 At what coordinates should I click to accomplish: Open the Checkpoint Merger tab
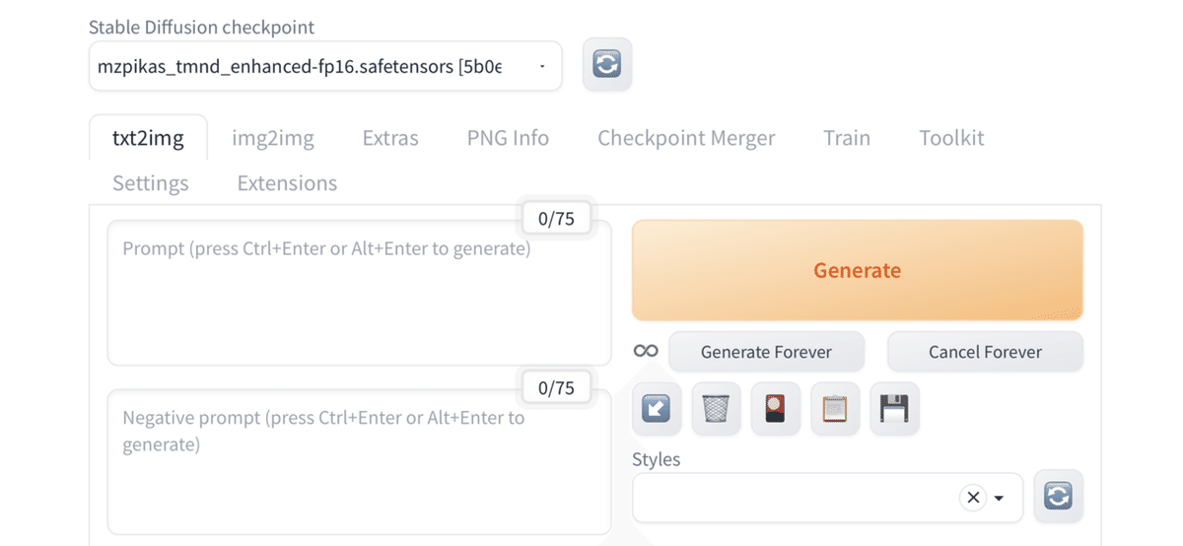(x=686, y=138)
